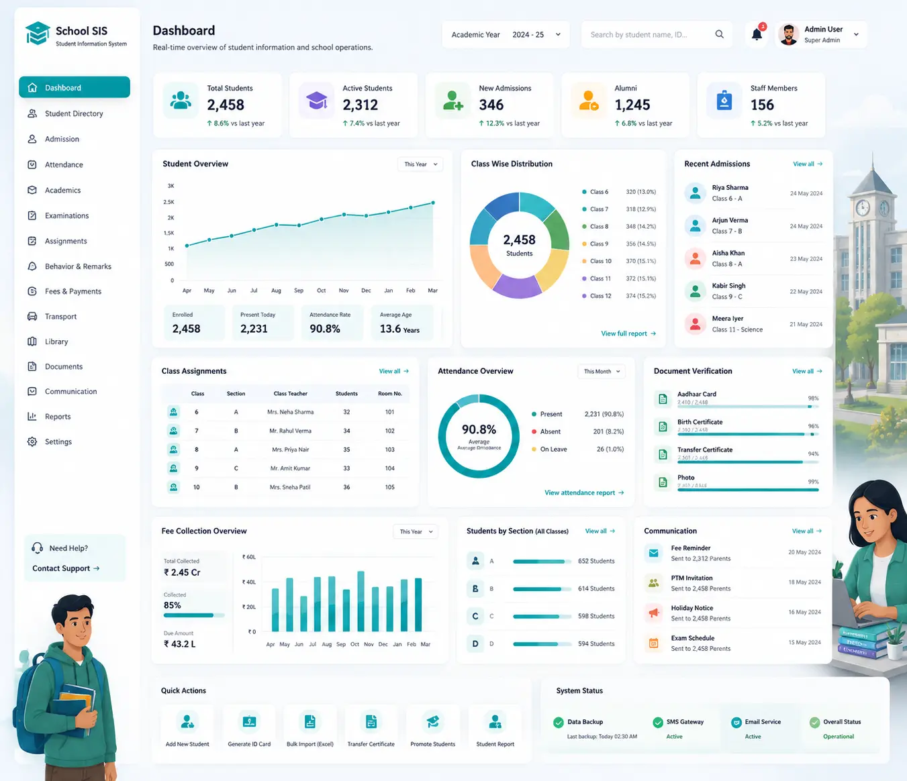The width and height of the screenshot is (907, 781).
Task: Click View full report link
Action: click(628, 333)
